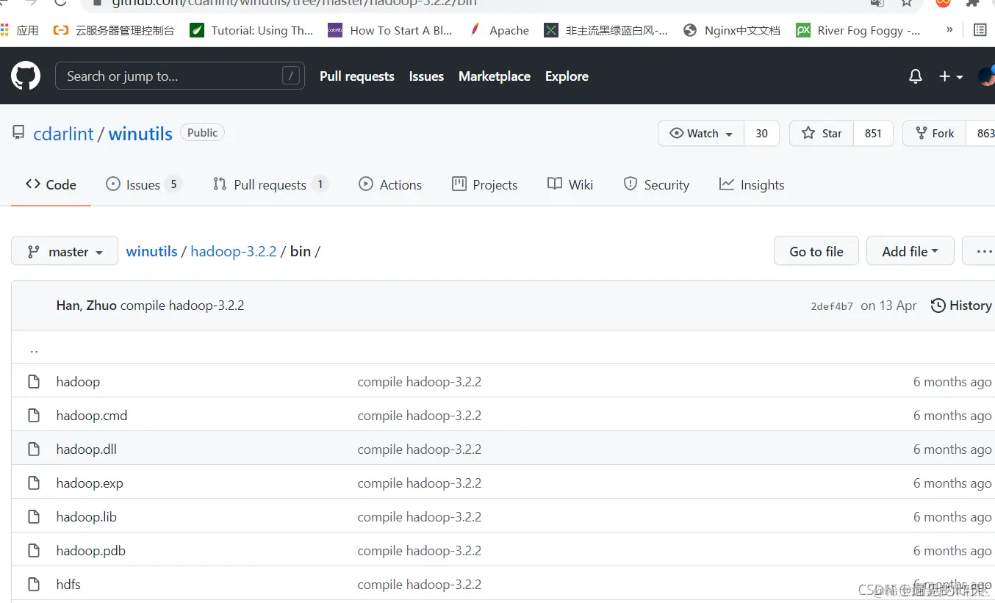Open the 应用 apps bookmark
The image size is (995, 603).
[20, 30]
